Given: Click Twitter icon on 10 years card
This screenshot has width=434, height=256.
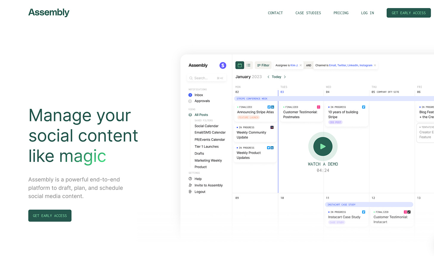Looking at the screenshot, I should click(x=364, y=107).
